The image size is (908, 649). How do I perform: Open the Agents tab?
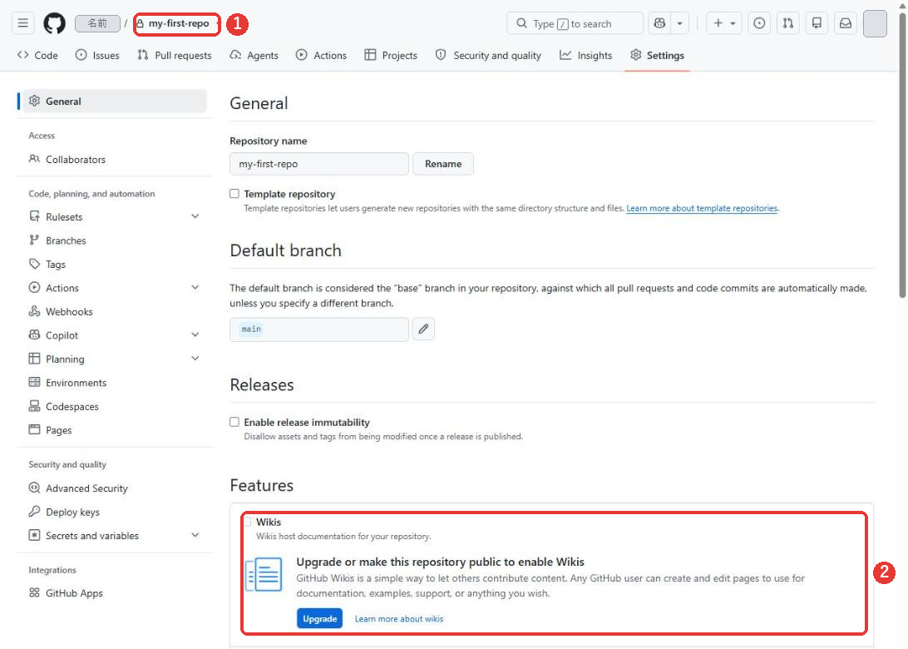(x=254, y=55)
